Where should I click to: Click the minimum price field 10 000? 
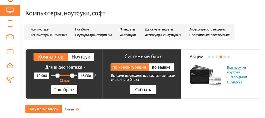(42, 76)
